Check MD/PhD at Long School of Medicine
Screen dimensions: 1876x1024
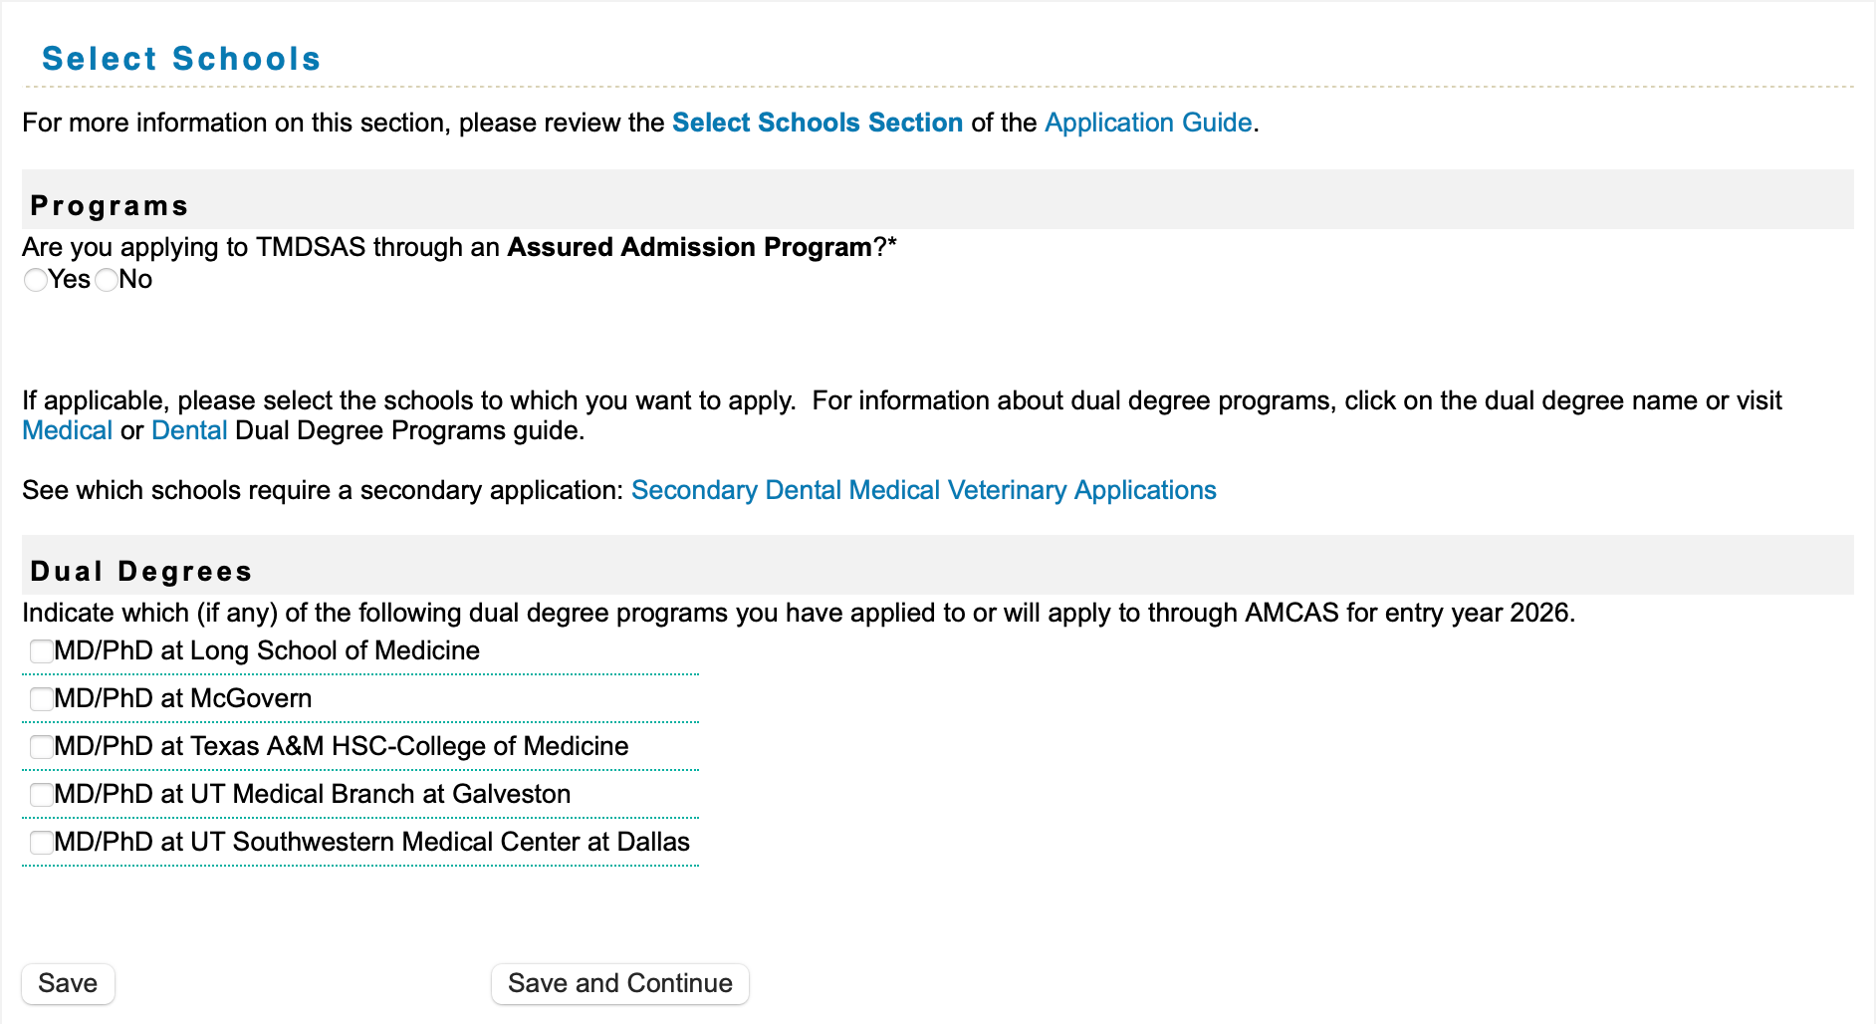[41, 651]
